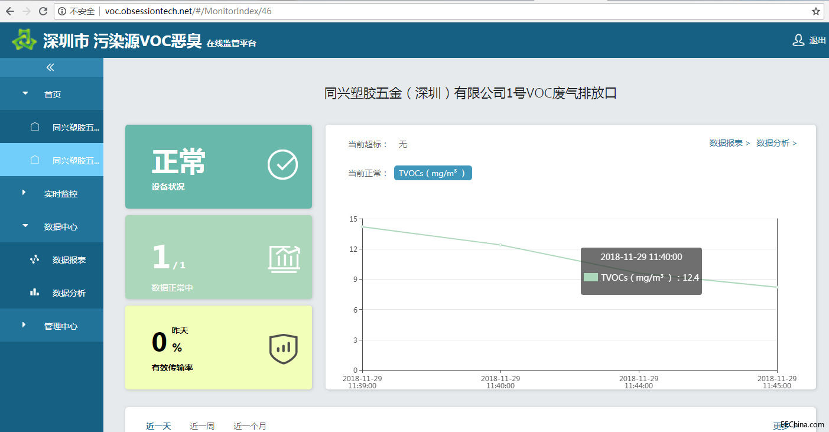Click the icon of first 同兴塑胶五 sidebar item
This screenshot has height=432, width=829.
coord(35,127)
